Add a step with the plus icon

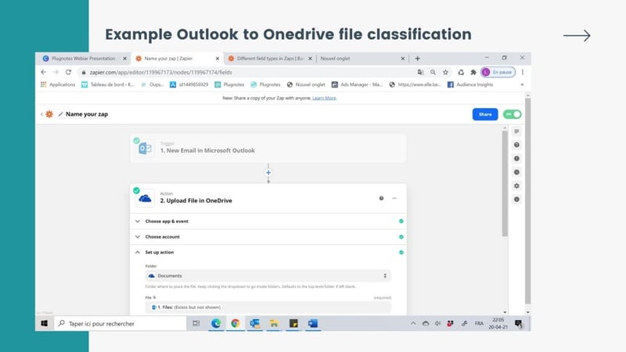(268, 172)
